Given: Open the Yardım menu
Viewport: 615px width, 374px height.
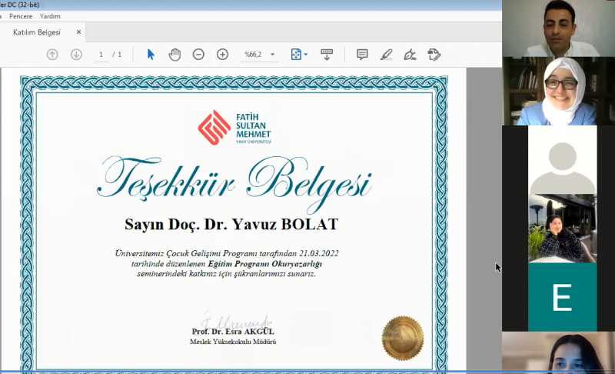Looking at the screenshot, I should click(50, 15).
